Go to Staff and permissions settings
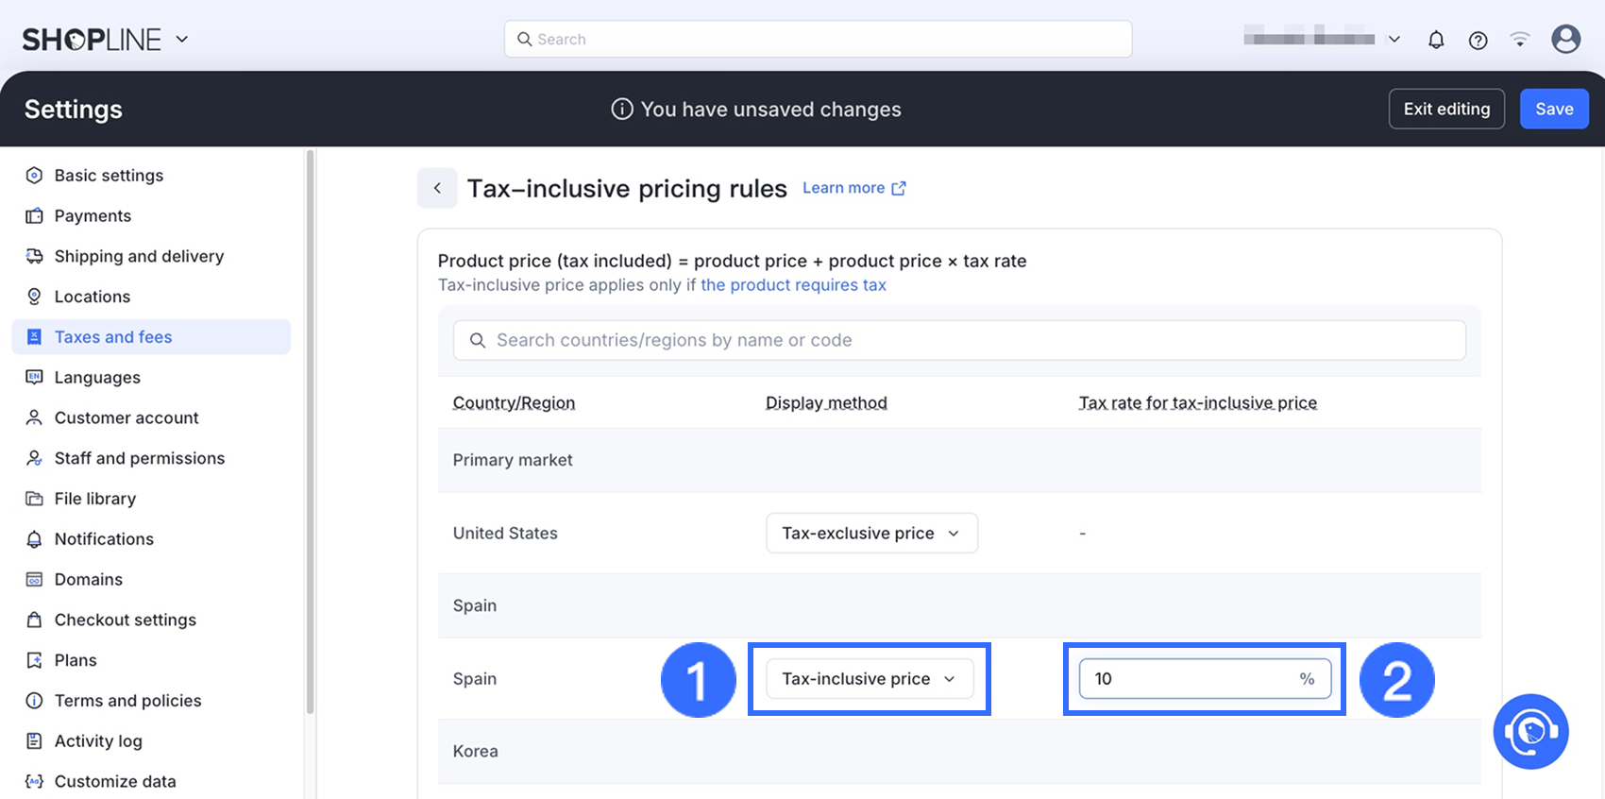Image resolution: width=1605 pixels, height=799 pixels. 139,458
